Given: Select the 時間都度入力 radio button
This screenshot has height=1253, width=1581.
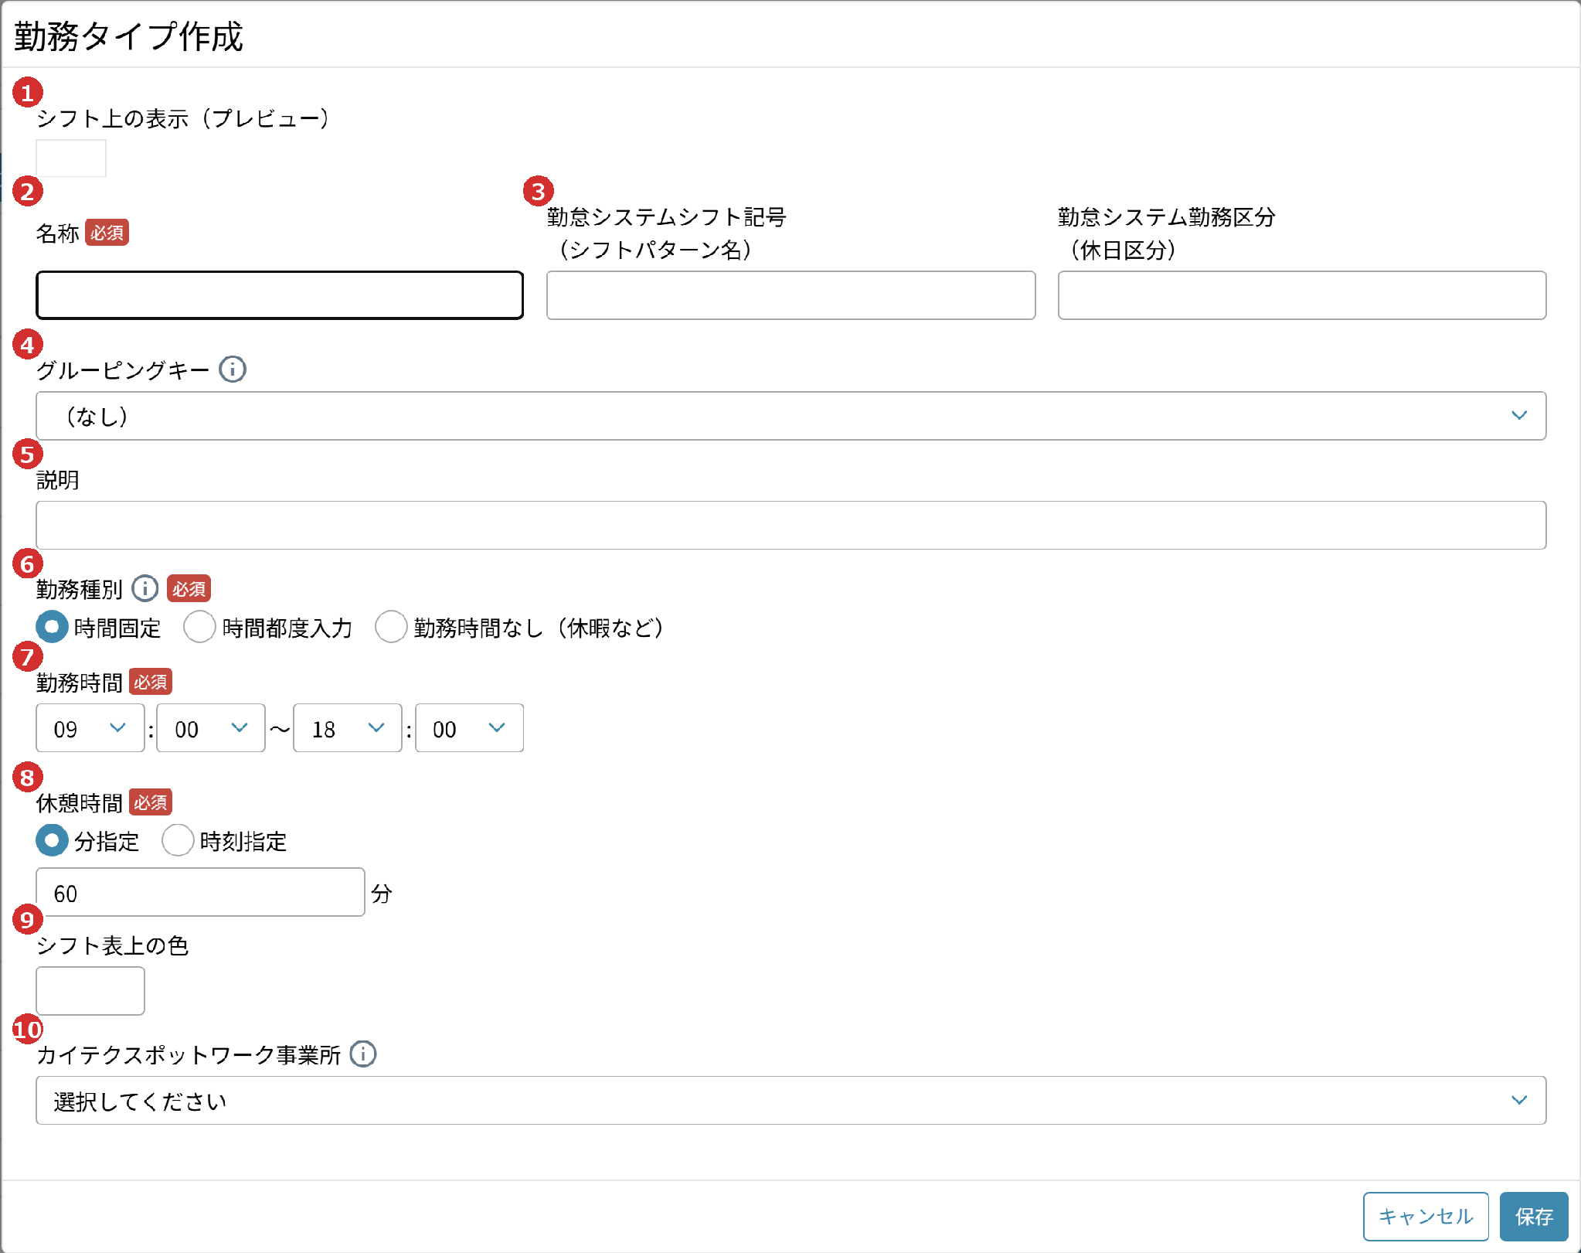Looking at the screenshot, I should pyautogui.click(x=199, y=627).
